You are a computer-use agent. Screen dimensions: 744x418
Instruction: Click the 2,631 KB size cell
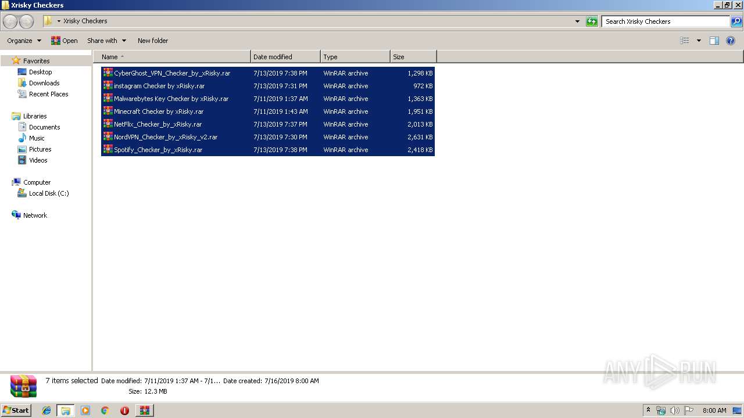[420, 137]
